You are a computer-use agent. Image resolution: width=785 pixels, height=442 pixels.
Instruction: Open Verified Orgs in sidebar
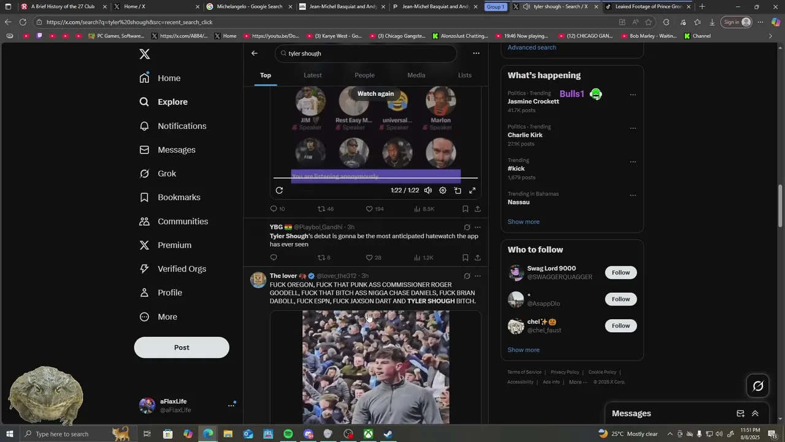click(x=173, y=269)
